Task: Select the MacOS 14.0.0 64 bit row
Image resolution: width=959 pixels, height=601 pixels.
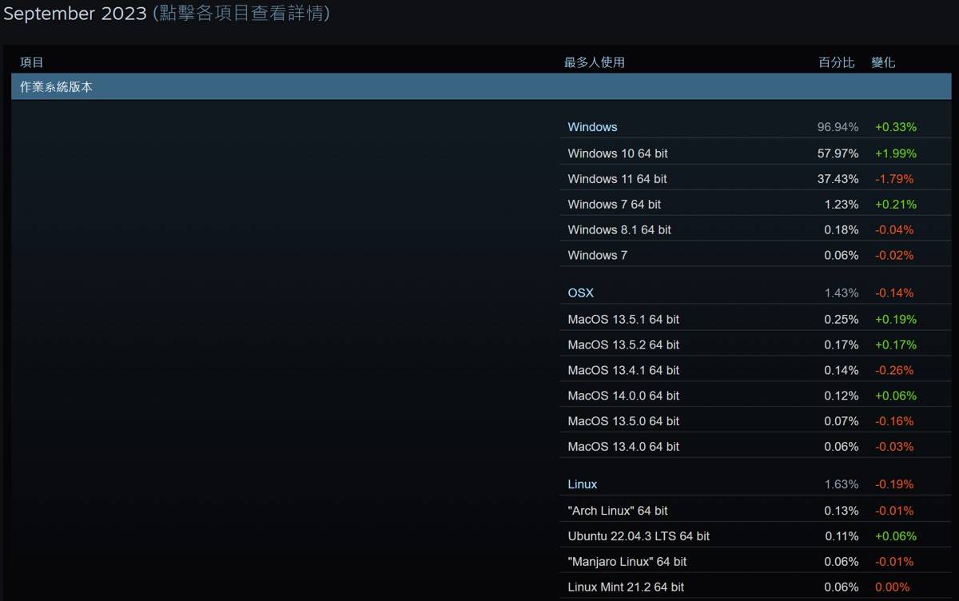Action: click(755, 396)
